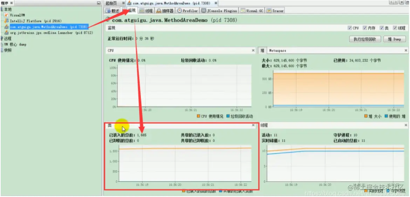Minimize the 程序 side panel
The image size is (410, 197).
98,3
